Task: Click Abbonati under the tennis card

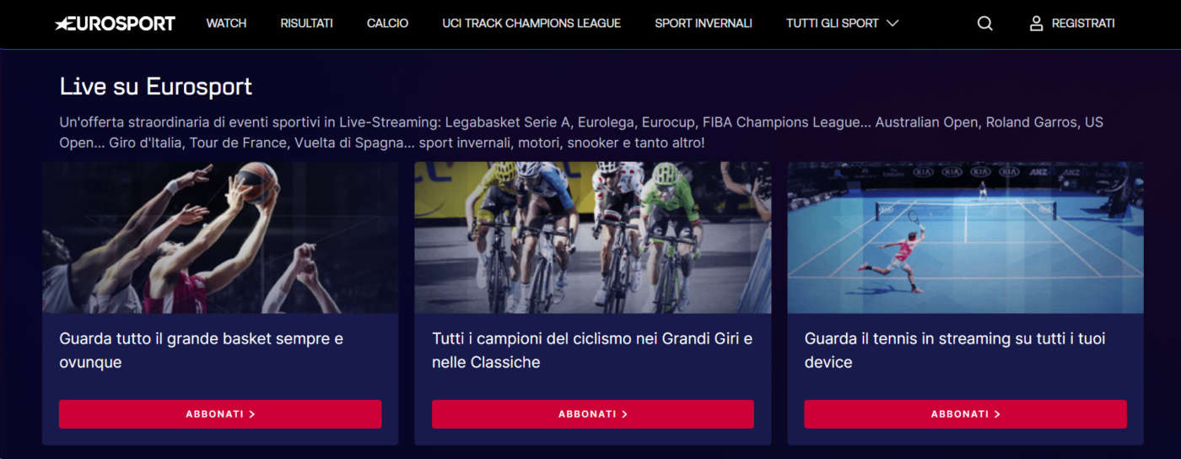Action: click(965, 414)
